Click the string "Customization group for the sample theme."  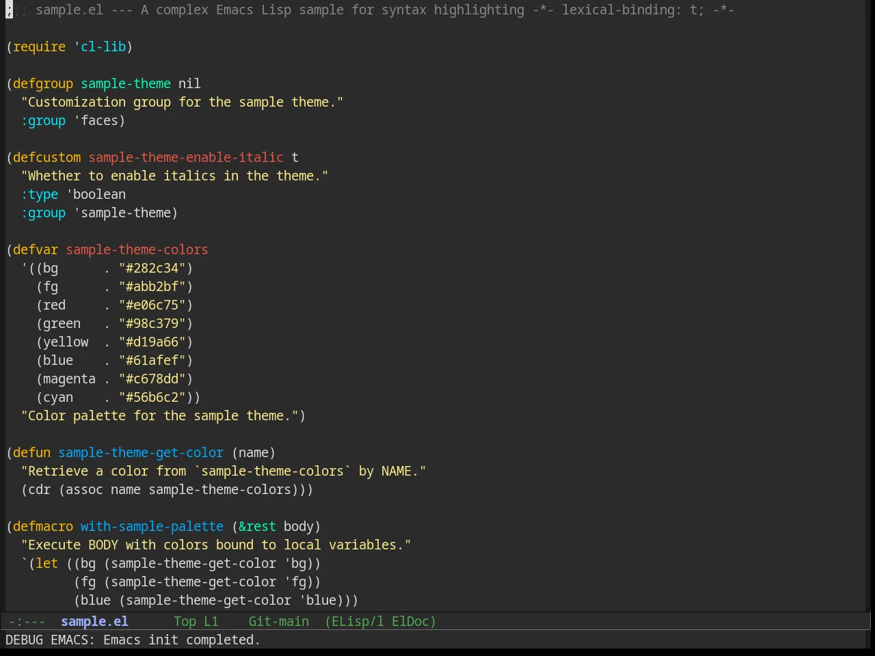pyautogui.click(x=182, y=102)
